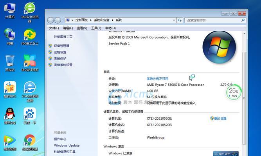This screenshot has height=156, width=261.
Task: Open 性能信息和工具 link
Action: coord(65,152)
